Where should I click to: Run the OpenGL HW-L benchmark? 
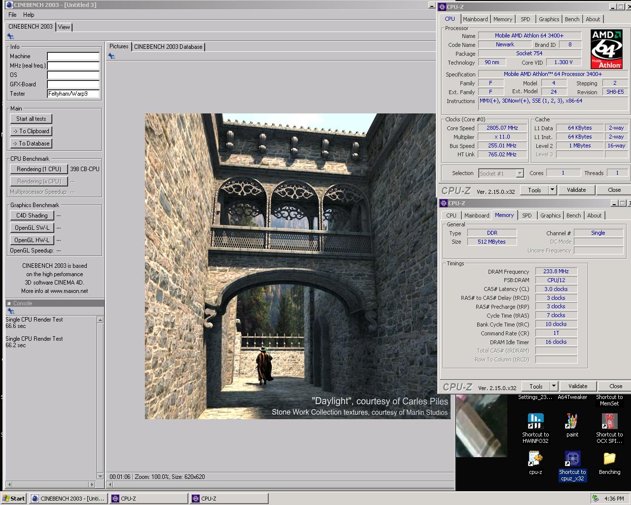point(32,240)
